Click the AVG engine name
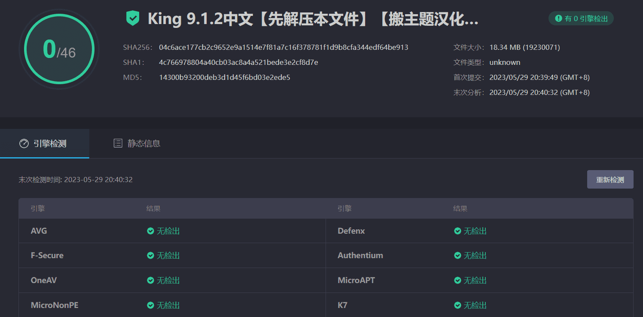 [39, 231]
